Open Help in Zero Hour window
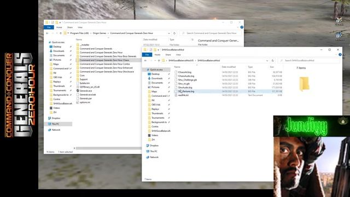Screen dimensions: 350x197 pos(242,27)
